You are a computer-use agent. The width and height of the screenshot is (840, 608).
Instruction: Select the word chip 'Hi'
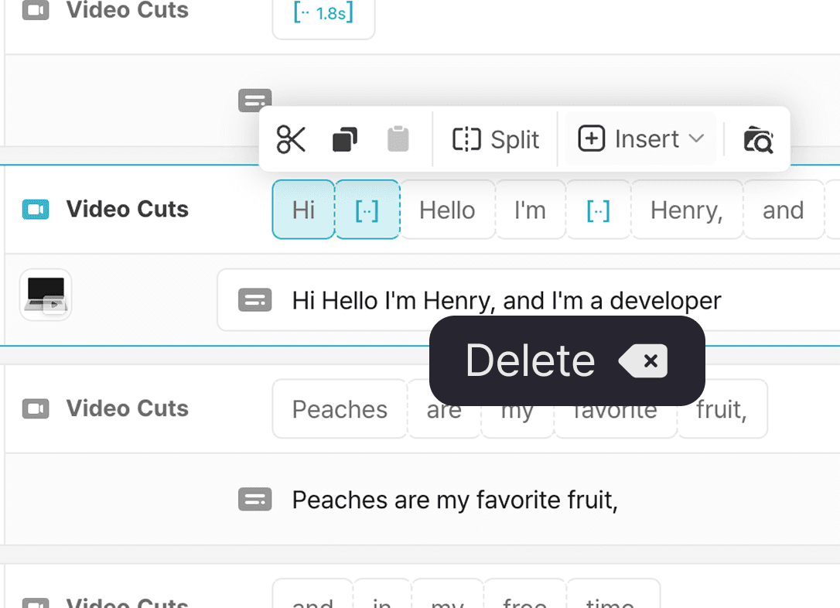(x=303, y=210)
